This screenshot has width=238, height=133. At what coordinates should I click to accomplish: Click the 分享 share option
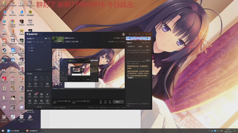coord(123,38)
